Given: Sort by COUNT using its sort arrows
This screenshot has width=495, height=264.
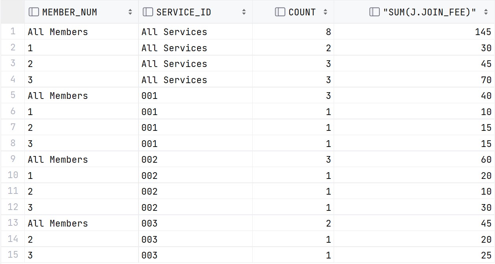Looking at the screenshot, I should (325, 12).
